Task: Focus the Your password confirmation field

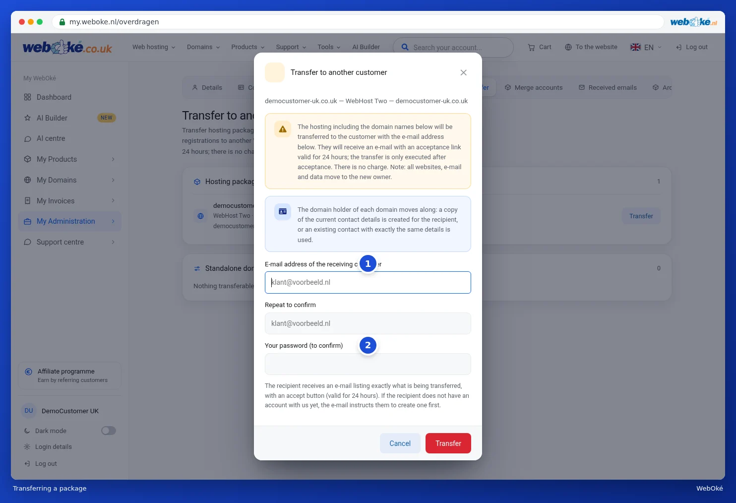Action: point(368,364)
